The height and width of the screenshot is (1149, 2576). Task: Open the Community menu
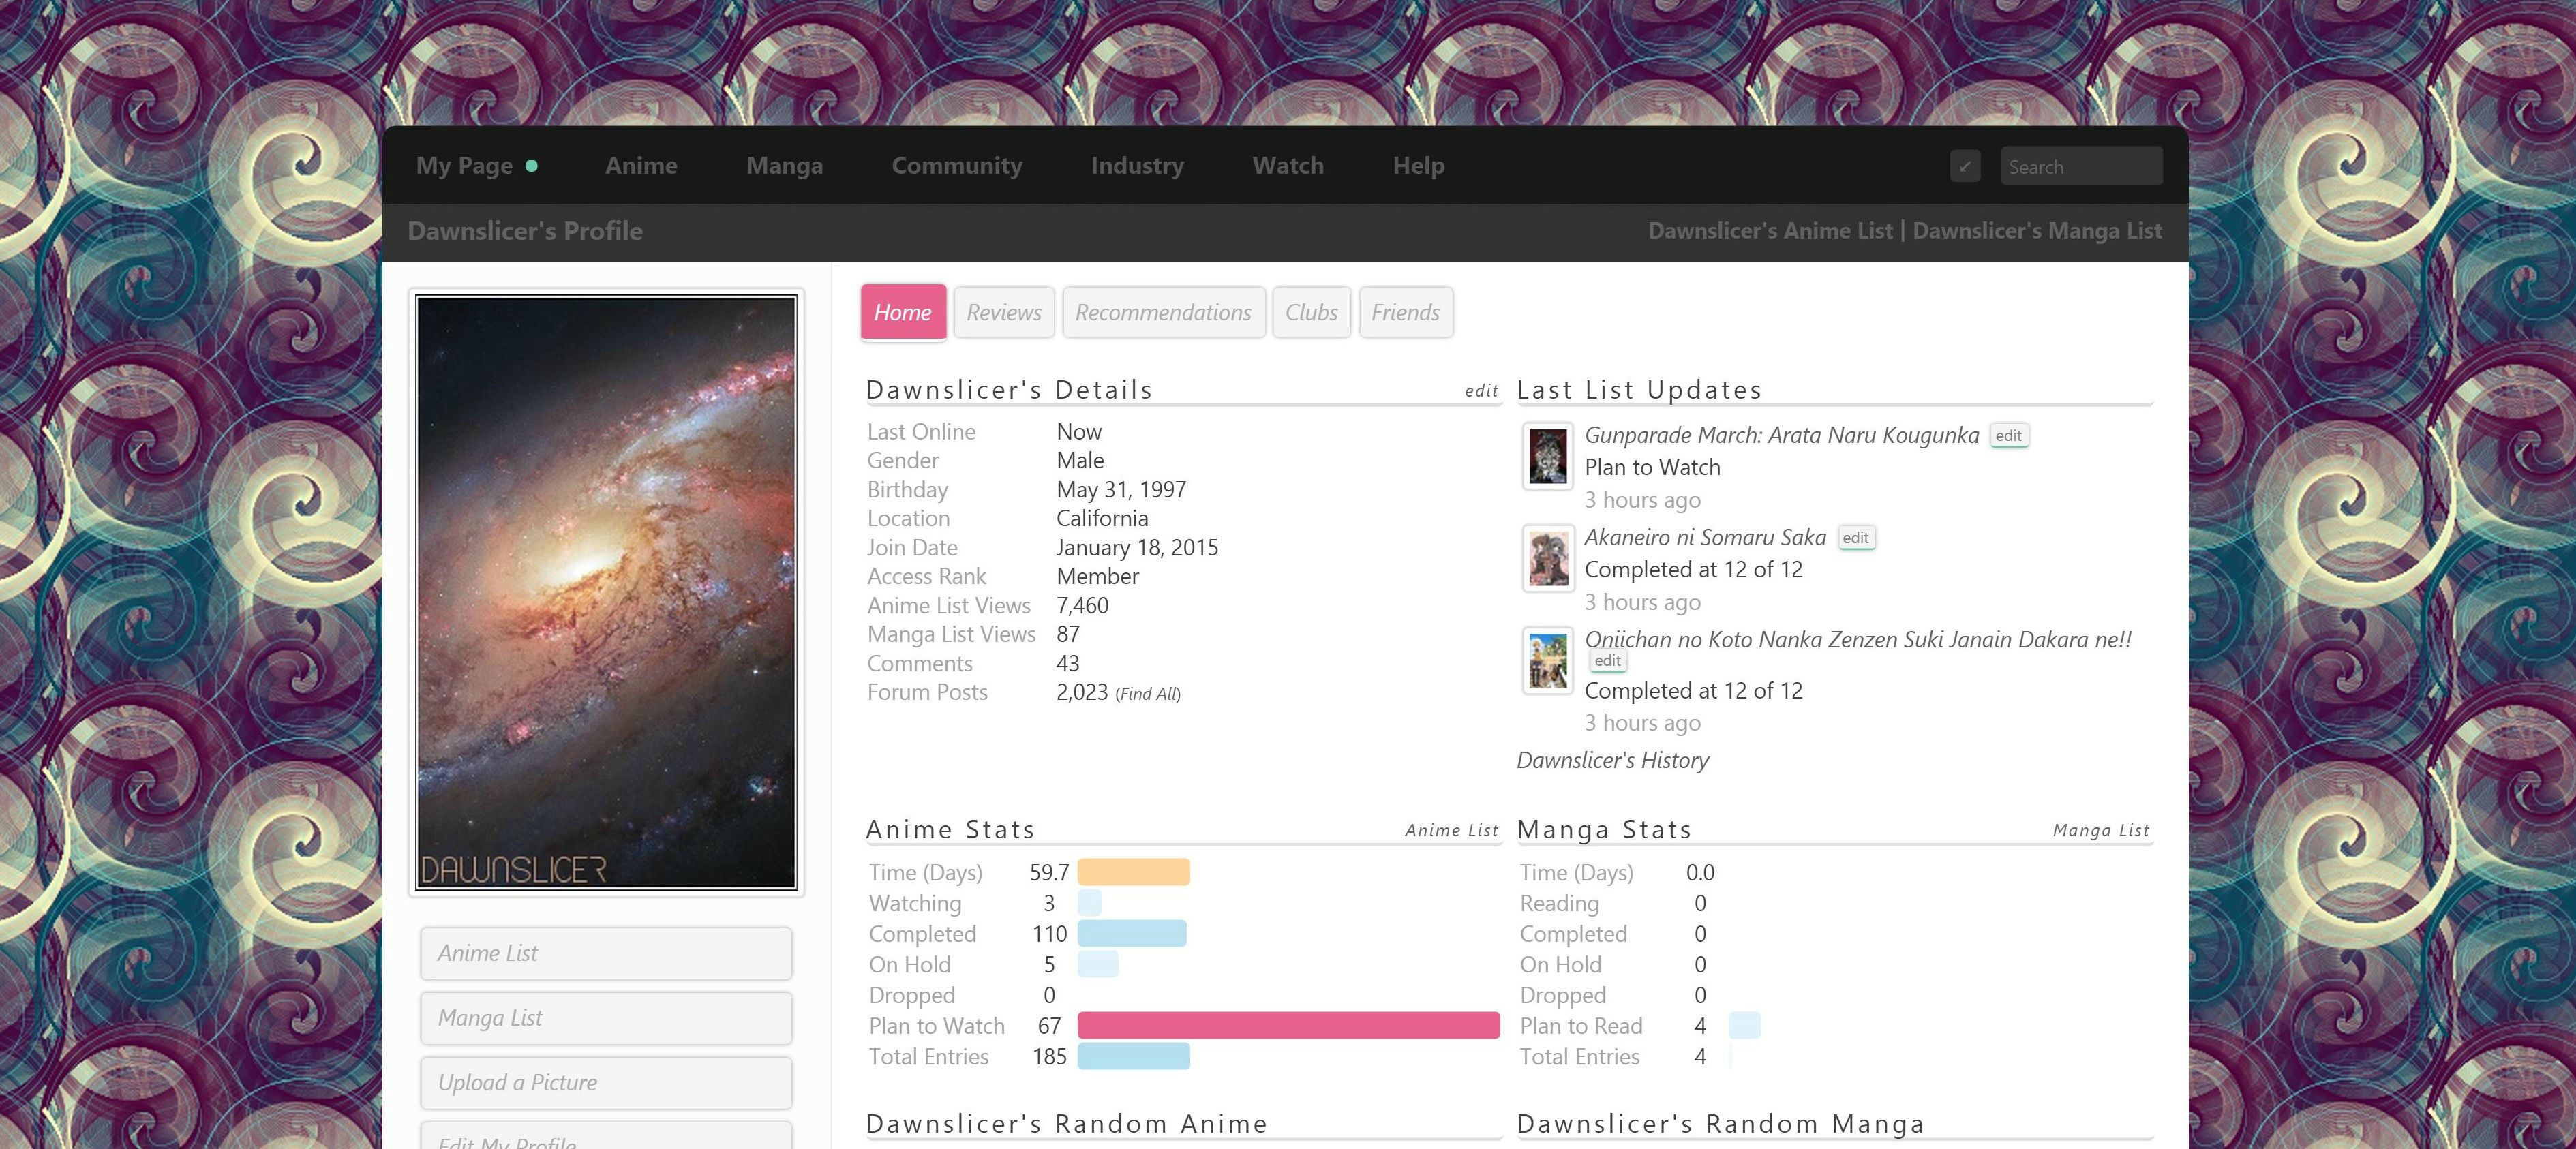pos(957,166)
